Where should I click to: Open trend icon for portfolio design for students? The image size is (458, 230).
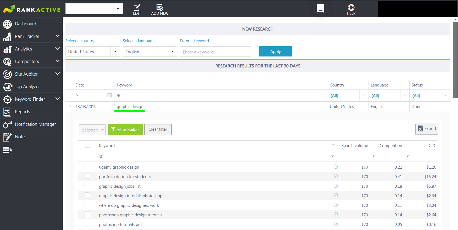click(336, 176)
